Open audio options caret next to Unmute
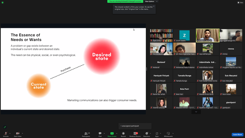The width and height of the screenshot is (245, 138). point(10,133)
